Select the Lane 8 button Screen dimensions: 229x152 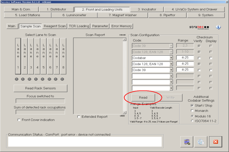coord(63,55)
